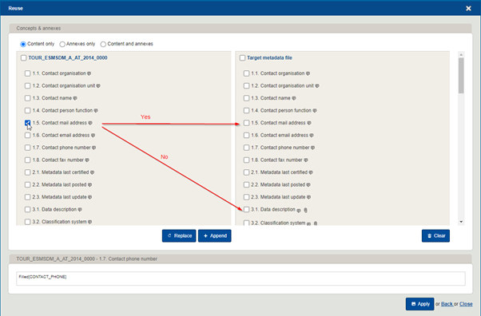This screenshot has width=481, height=316.
Task: Click comment icon beside source 1.5 Contact mail address
Action: click(90, 123)
